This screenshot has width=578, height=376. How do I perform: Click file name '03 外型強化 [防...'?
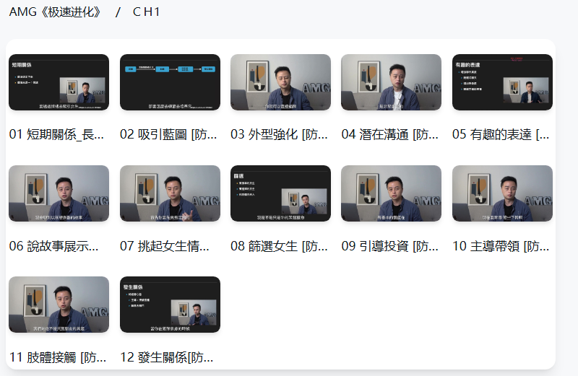tap(279, 135)
